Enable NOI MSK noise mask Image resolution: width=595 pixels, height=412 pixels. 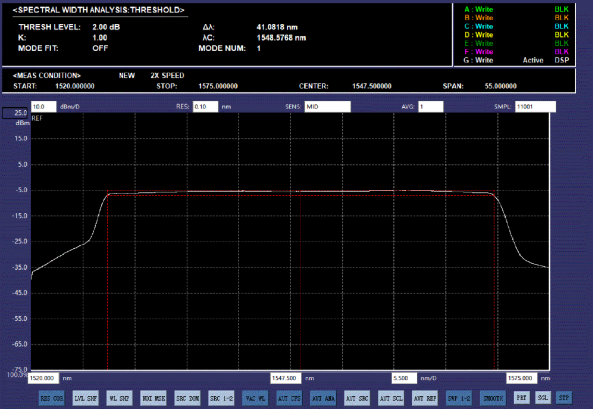coord(154,398)
